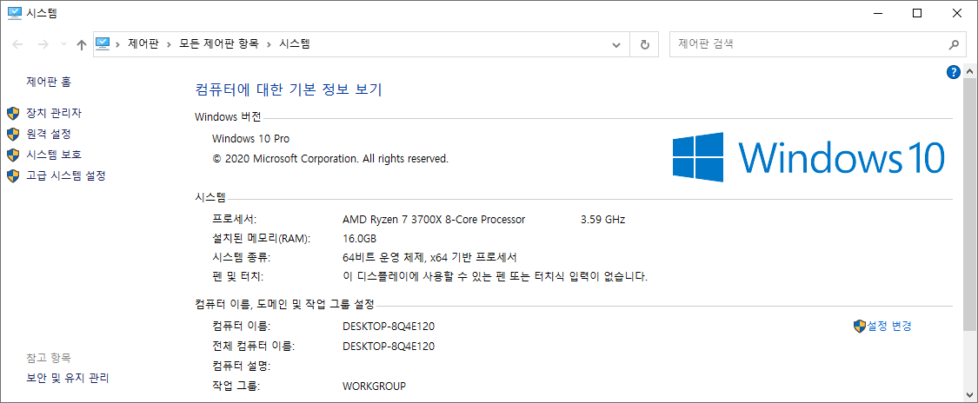Go back using the back arrow
Image resolution: width=978 pixels, height=403 pixels.
pos(17,44)
